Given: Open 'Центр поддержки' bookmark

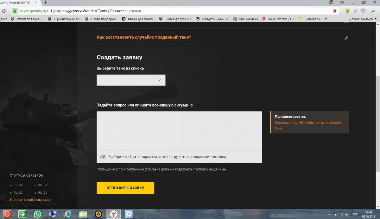Looking at the screenshot, I should tap(101, 19).
